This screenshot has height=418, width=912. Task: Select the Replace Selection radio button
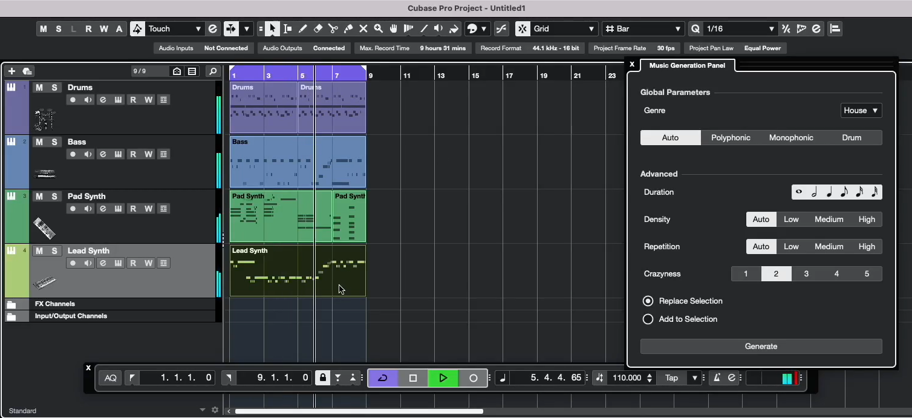pos(648,301)
